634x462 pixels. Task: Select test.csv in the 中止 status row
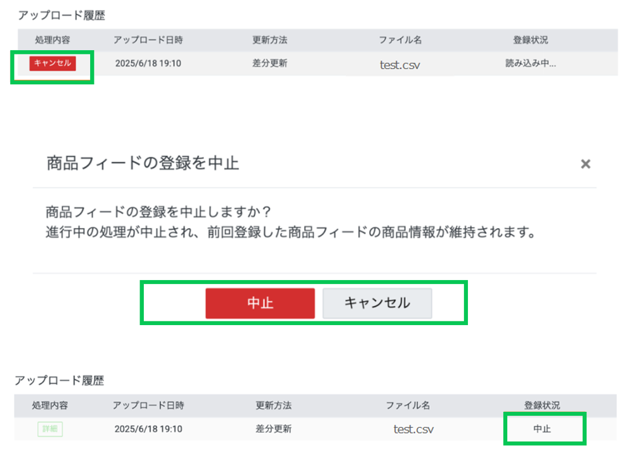413,429
